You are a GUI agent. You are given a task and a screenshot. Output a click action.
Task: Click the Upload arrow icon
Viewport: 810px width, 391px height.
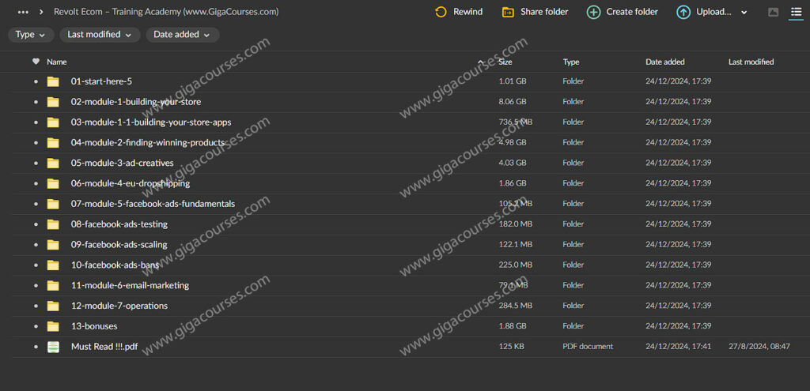[683, 12]
